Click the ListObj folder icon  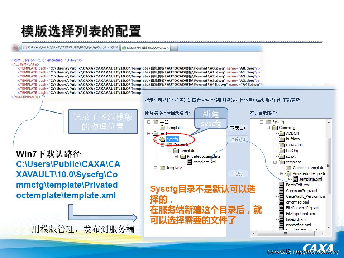coord(282,150)
